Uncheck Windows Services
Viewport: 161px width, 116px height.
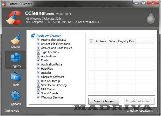click(38, 97)
